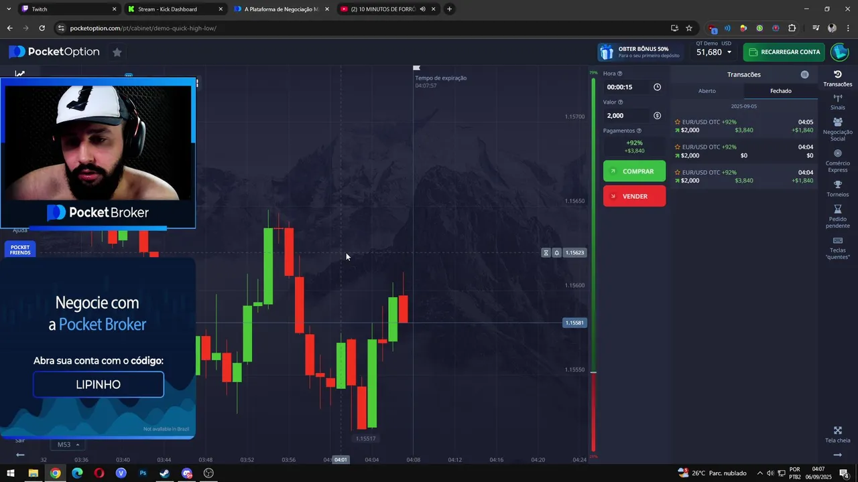Click the install app icon in address bar

[674, 28]
